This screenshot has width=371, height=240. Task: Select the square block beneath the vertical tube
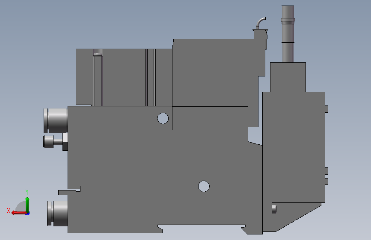coord(288,77)
